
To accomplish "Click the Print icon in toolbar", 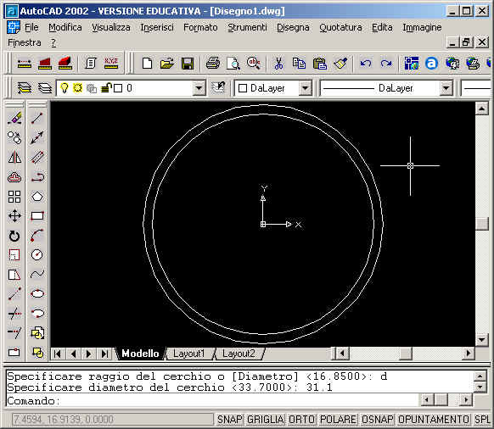I will [213, 64].
